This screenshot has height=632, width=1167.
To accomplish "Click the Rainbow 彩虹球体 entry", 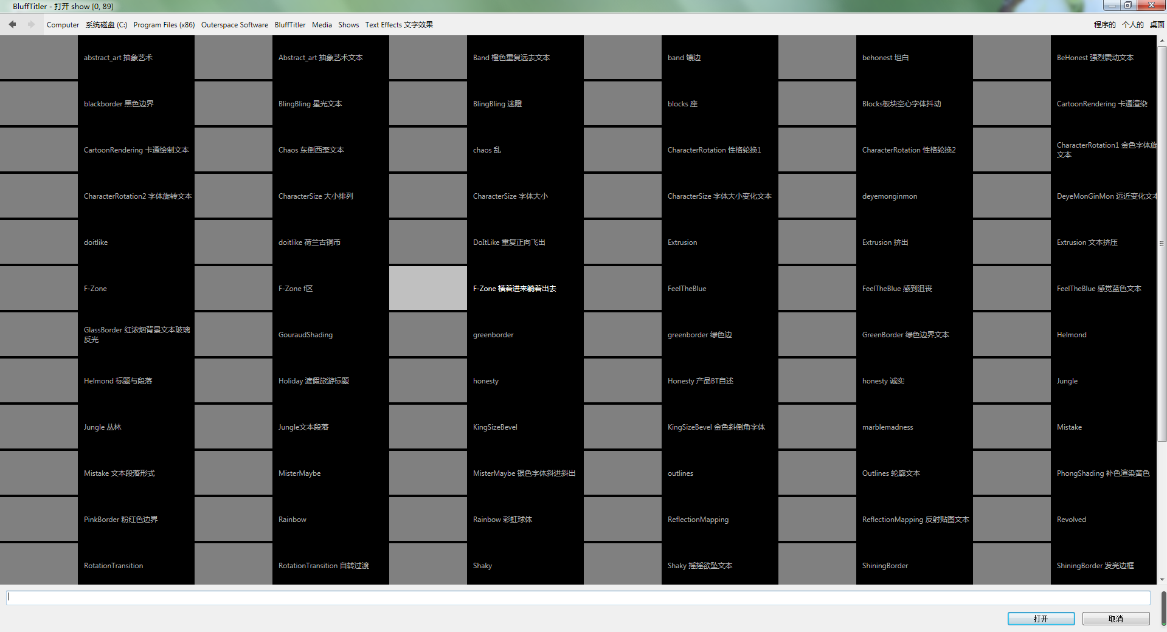I will coord(502,520).
